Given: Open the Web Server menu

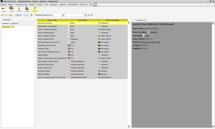Looking at the screenshot, I should 83,4.
